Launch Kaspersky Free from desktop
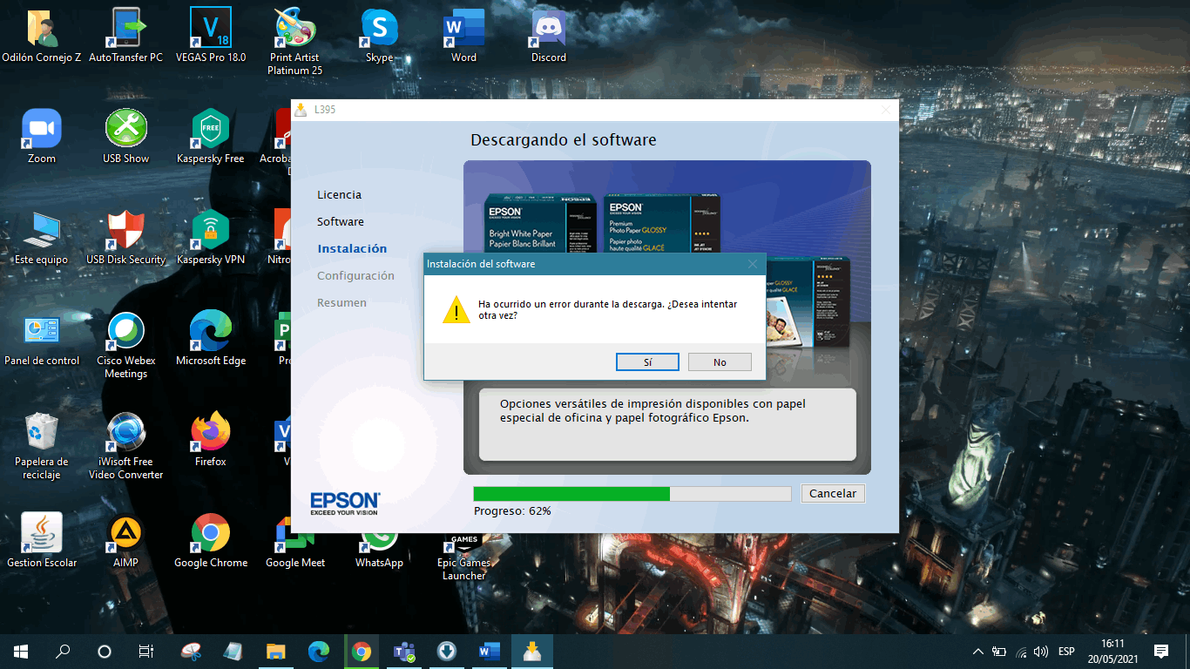Viewport: 1190px width, 669px height. tap(211, 138)
